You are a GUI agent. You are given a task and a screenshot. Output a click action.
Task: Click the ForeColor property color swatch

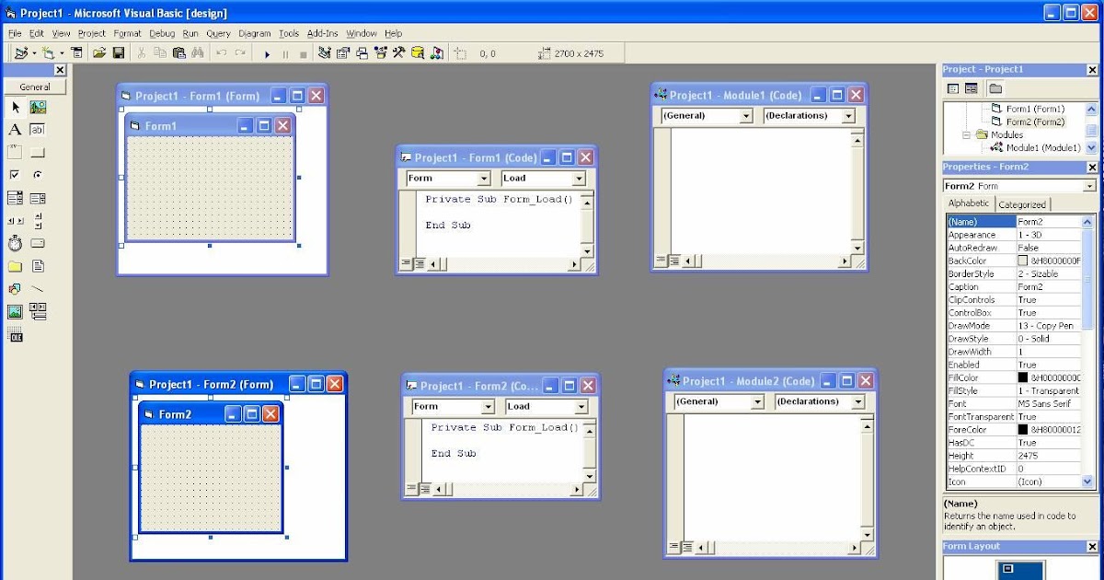[x=1023, y=430]
